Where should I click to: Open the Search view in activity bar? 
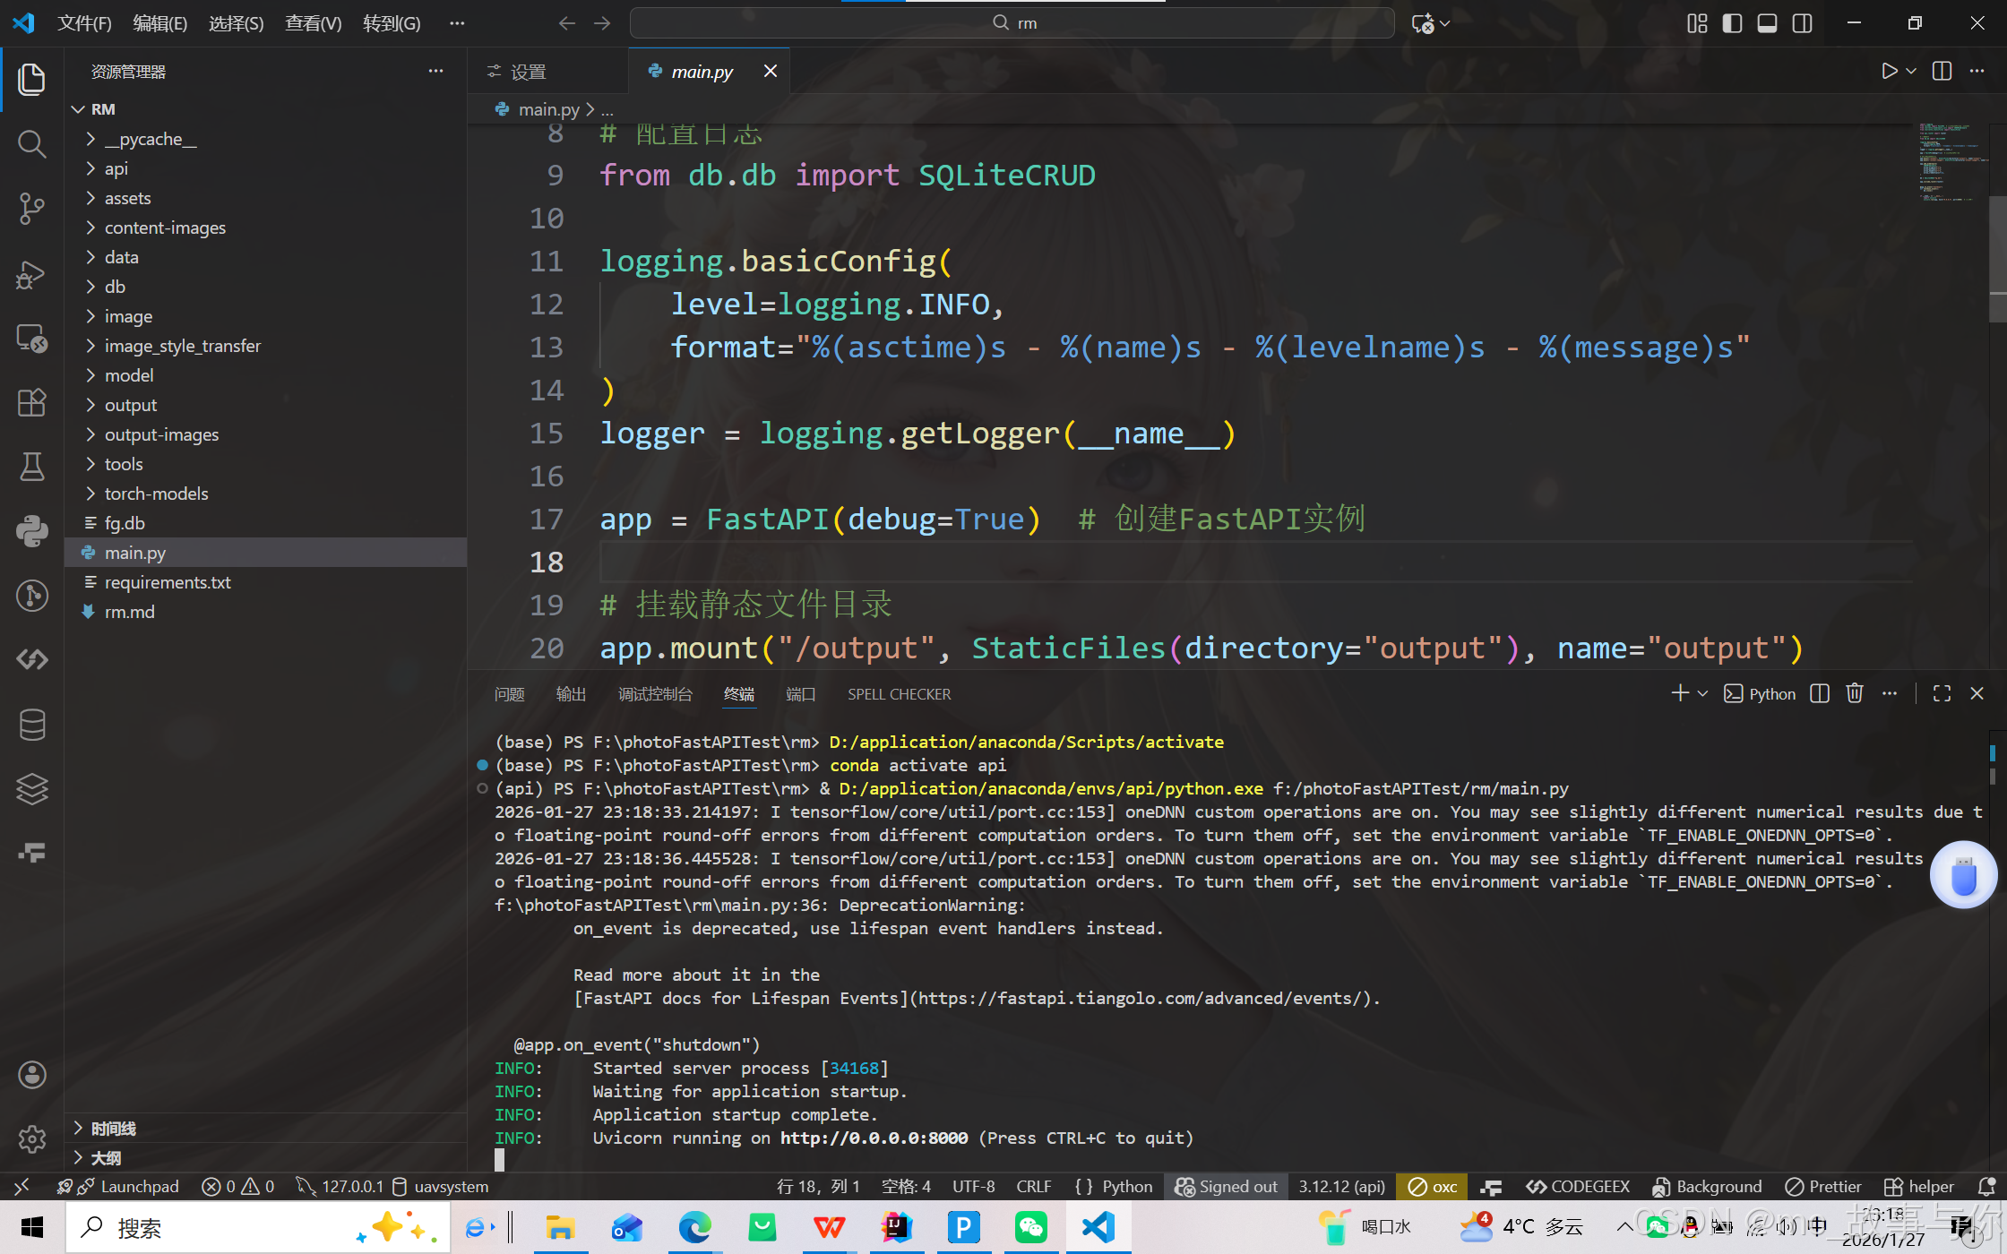pyautogui.click(x=32, y=143)
